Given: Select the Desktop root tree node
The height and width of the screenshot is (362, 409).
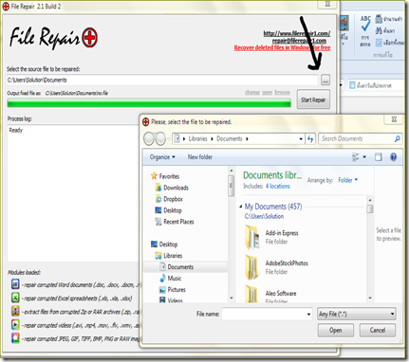Looking at the screenshot, I should pyautogui.click(x=164, y=244).
